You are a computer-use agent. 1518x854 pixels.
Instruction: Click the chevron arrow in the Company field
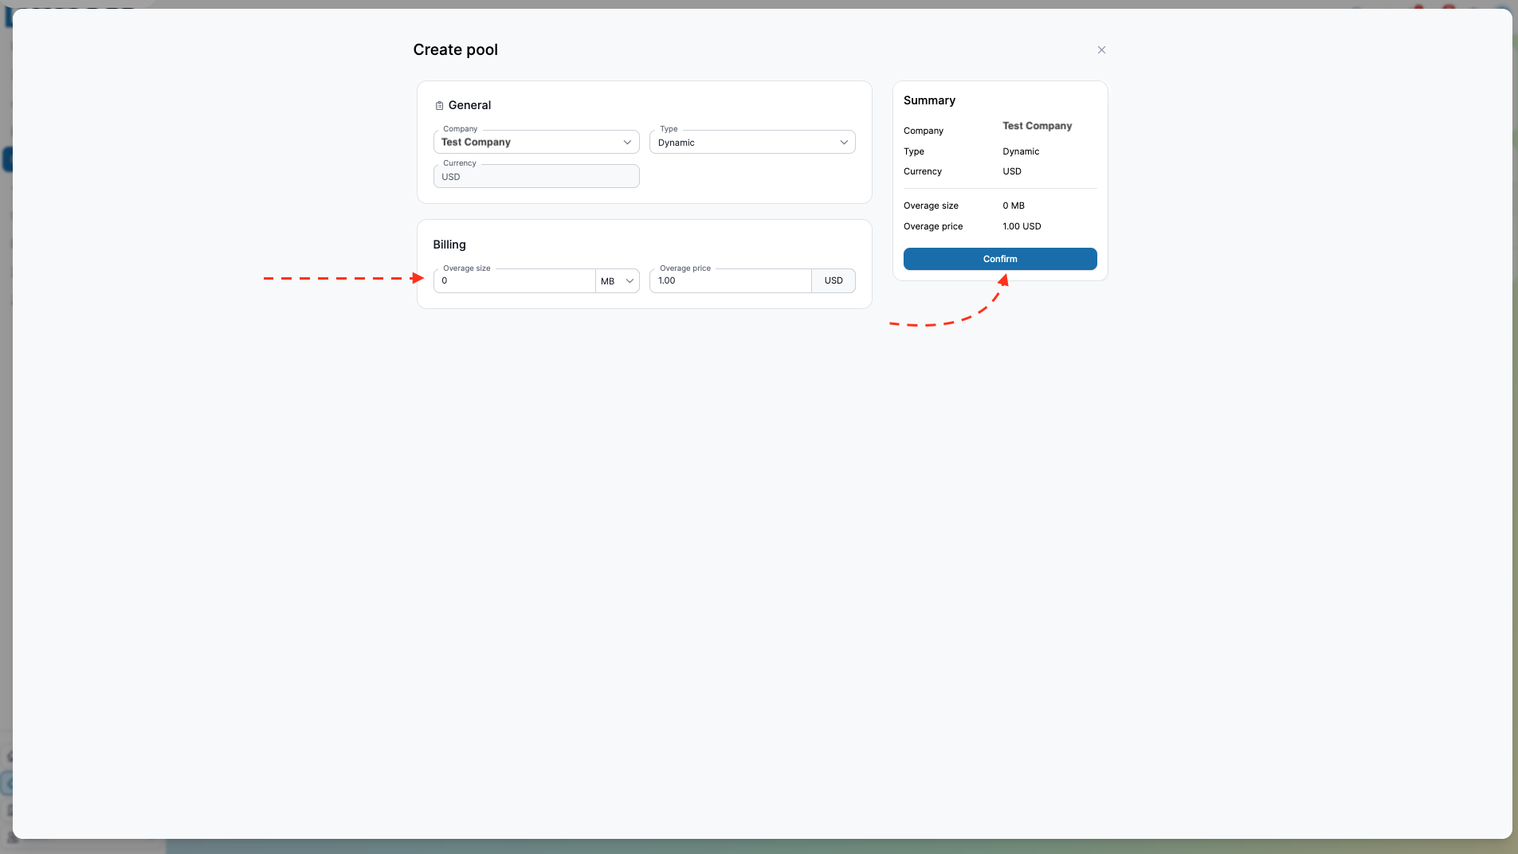point(627,143)
